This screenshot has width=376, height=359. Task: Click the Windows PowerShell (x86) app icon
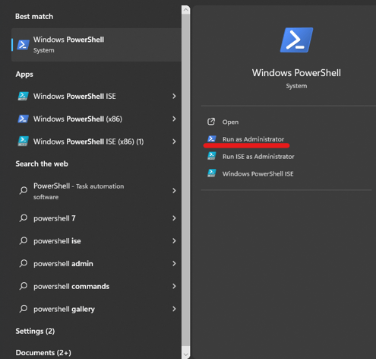(23, 119)
